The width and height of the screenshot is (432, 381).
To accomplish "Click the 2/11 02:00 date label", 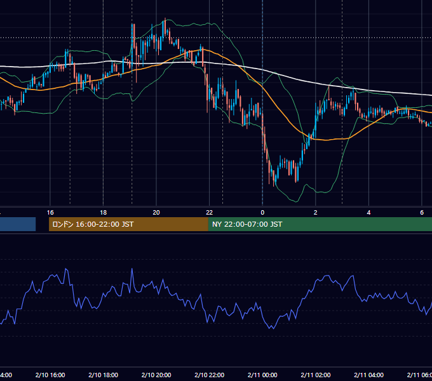I will (x=316, y=375).
